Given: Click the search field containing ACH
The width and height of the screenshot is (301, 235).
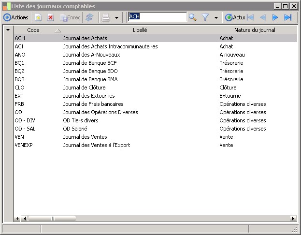Looking at the screenshot, I should pyautogui.click(x=158, y=17).
